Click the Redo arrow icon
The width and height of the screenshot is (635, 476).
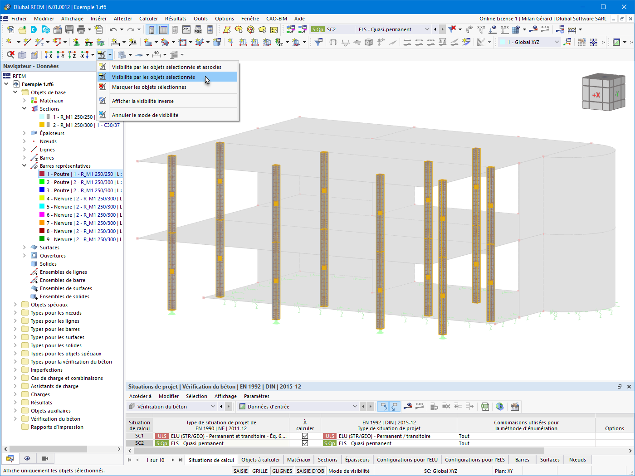pyautogui.click(x=131, y=29)
